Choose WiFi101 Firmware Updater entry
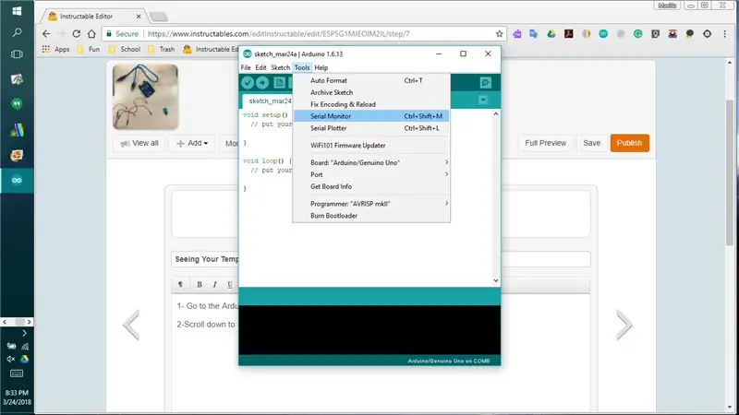This screenshot has width=739, height=415. point(371,146)
